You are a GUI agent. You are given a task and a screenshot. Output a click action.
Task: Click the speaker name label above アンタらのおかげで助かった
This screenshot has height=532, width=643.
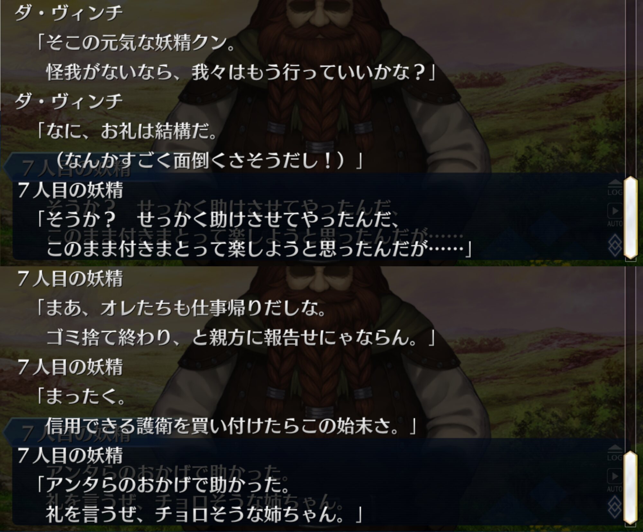pos(70,455)
